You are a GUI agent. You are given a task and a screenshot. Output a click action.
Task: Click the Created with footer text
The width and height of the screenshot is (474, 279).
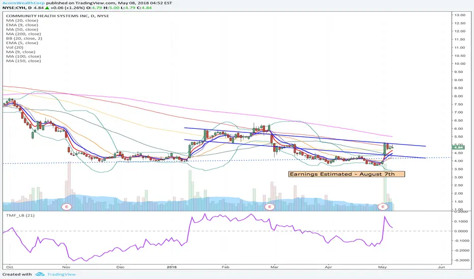click(x=17, y=274)
